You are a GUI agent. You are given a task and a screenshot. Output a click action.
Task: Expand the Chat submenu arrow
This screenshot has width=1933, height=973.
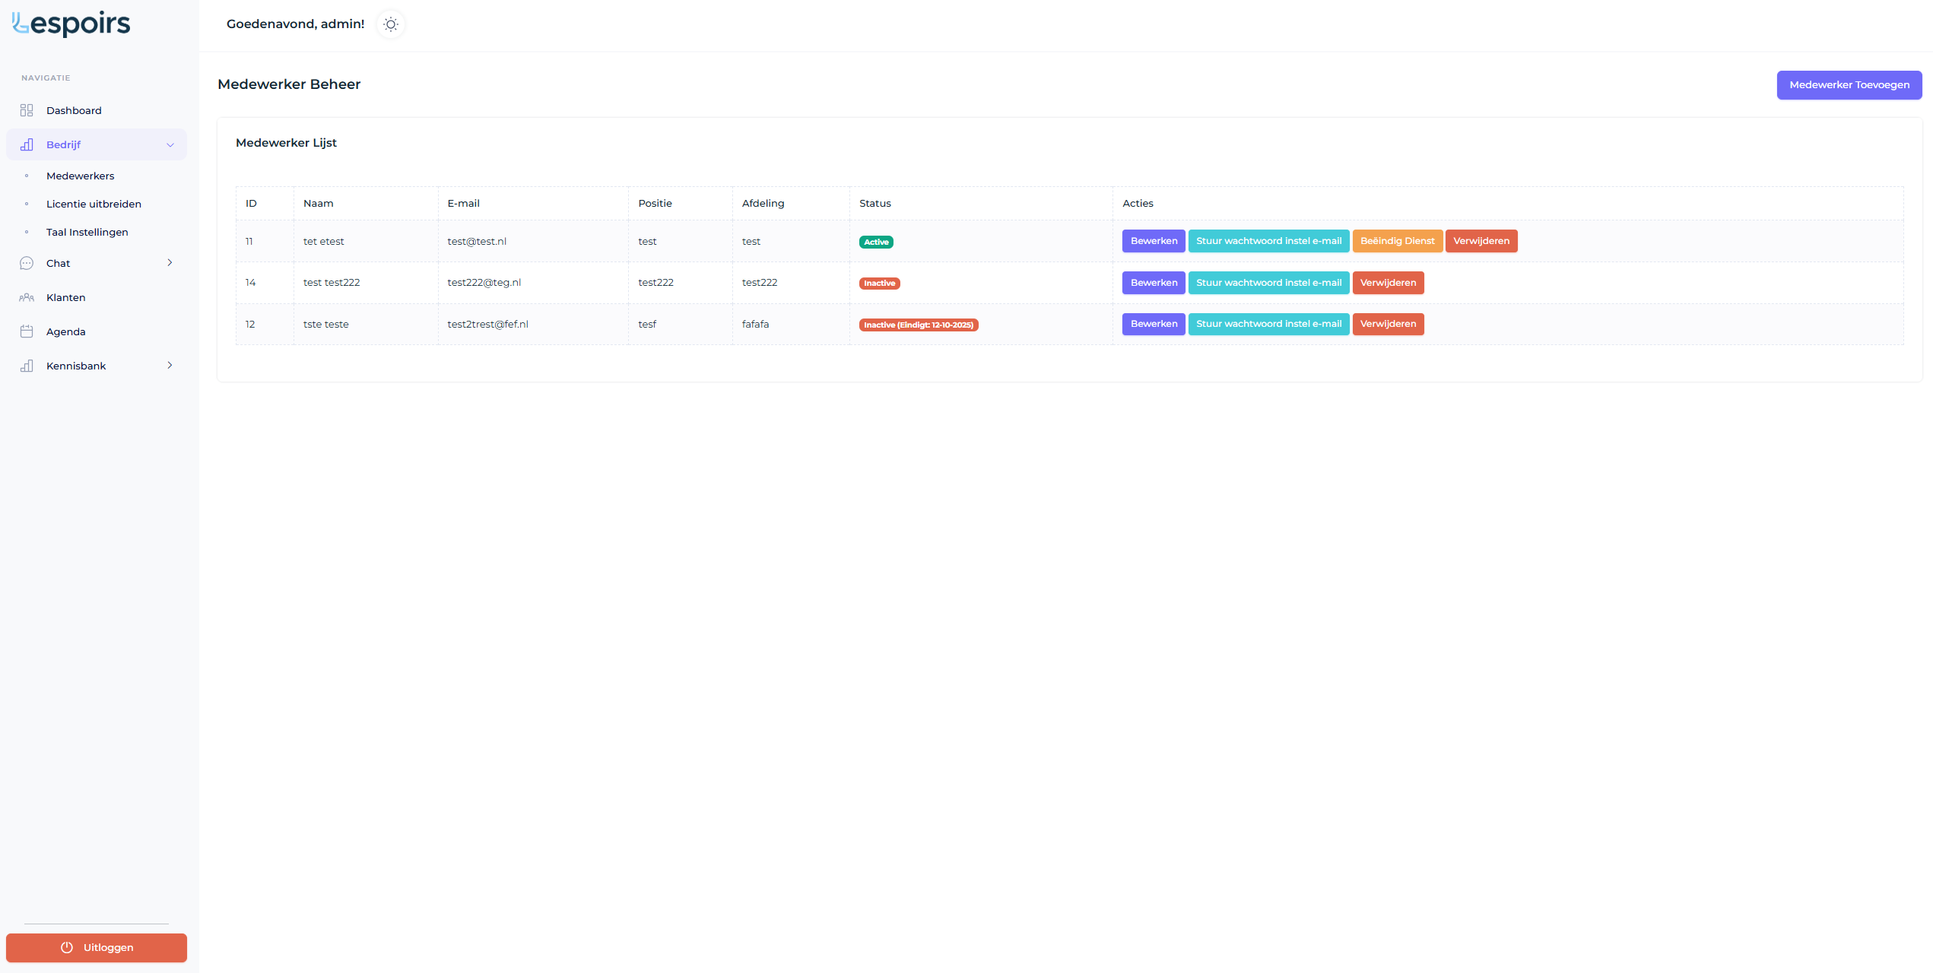coord(170,262)
